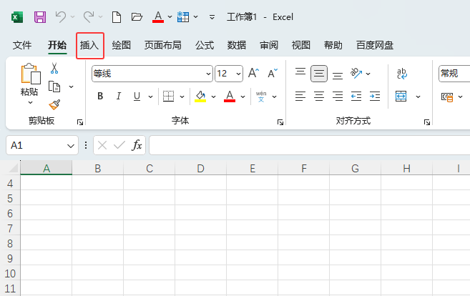Image resolution: width=470 pixels, height=296 pixels.
Task: Open Alignment group dialog launcher
Action: [427, 122]
